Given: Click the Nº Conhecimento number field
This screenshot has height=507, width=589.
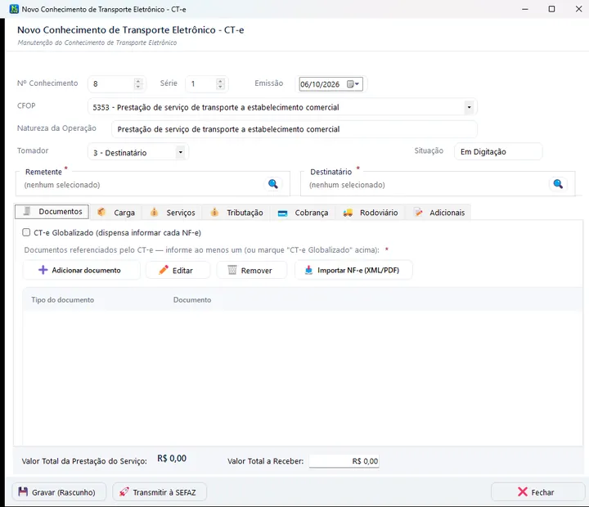Looking at the screenshot, I should coord(116,83).
